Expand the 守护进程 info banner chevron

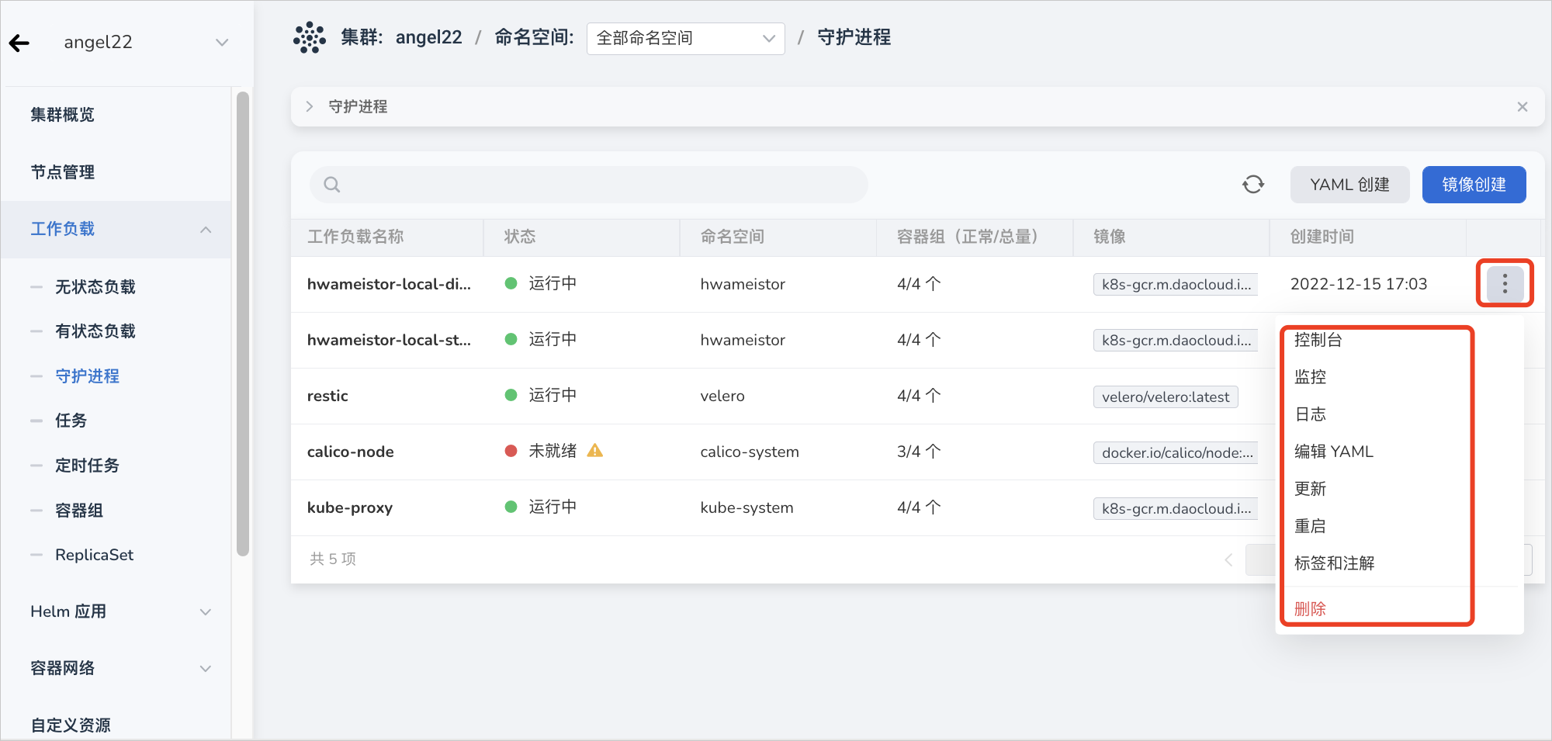309,106
